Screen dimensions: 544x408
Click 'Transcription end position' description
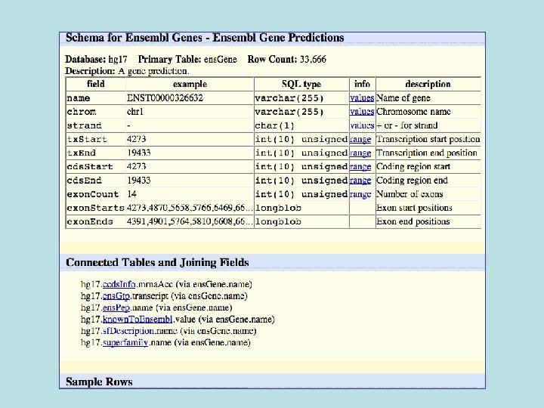click(427, 153)
